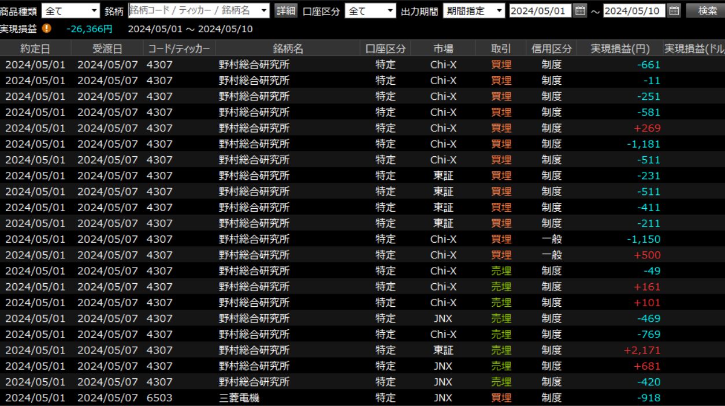Open the 口座区分 dropdown showing 全て
The image size is (725, 406).
370,10
